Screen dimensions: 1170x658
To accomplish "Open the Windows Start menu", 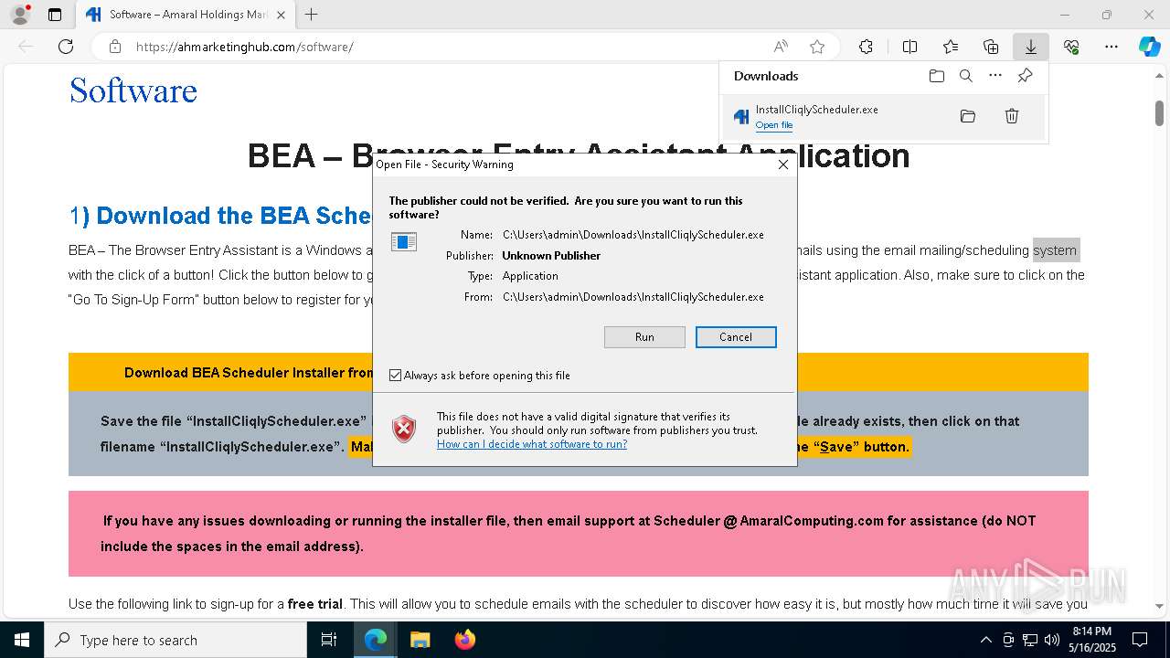I will tap(21, 640).
